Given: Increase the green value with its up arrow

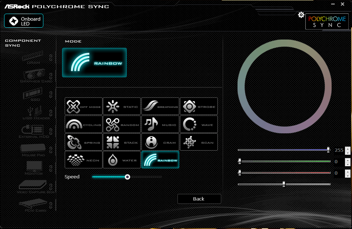Looking at the screenshot, I should pos(348,160).
